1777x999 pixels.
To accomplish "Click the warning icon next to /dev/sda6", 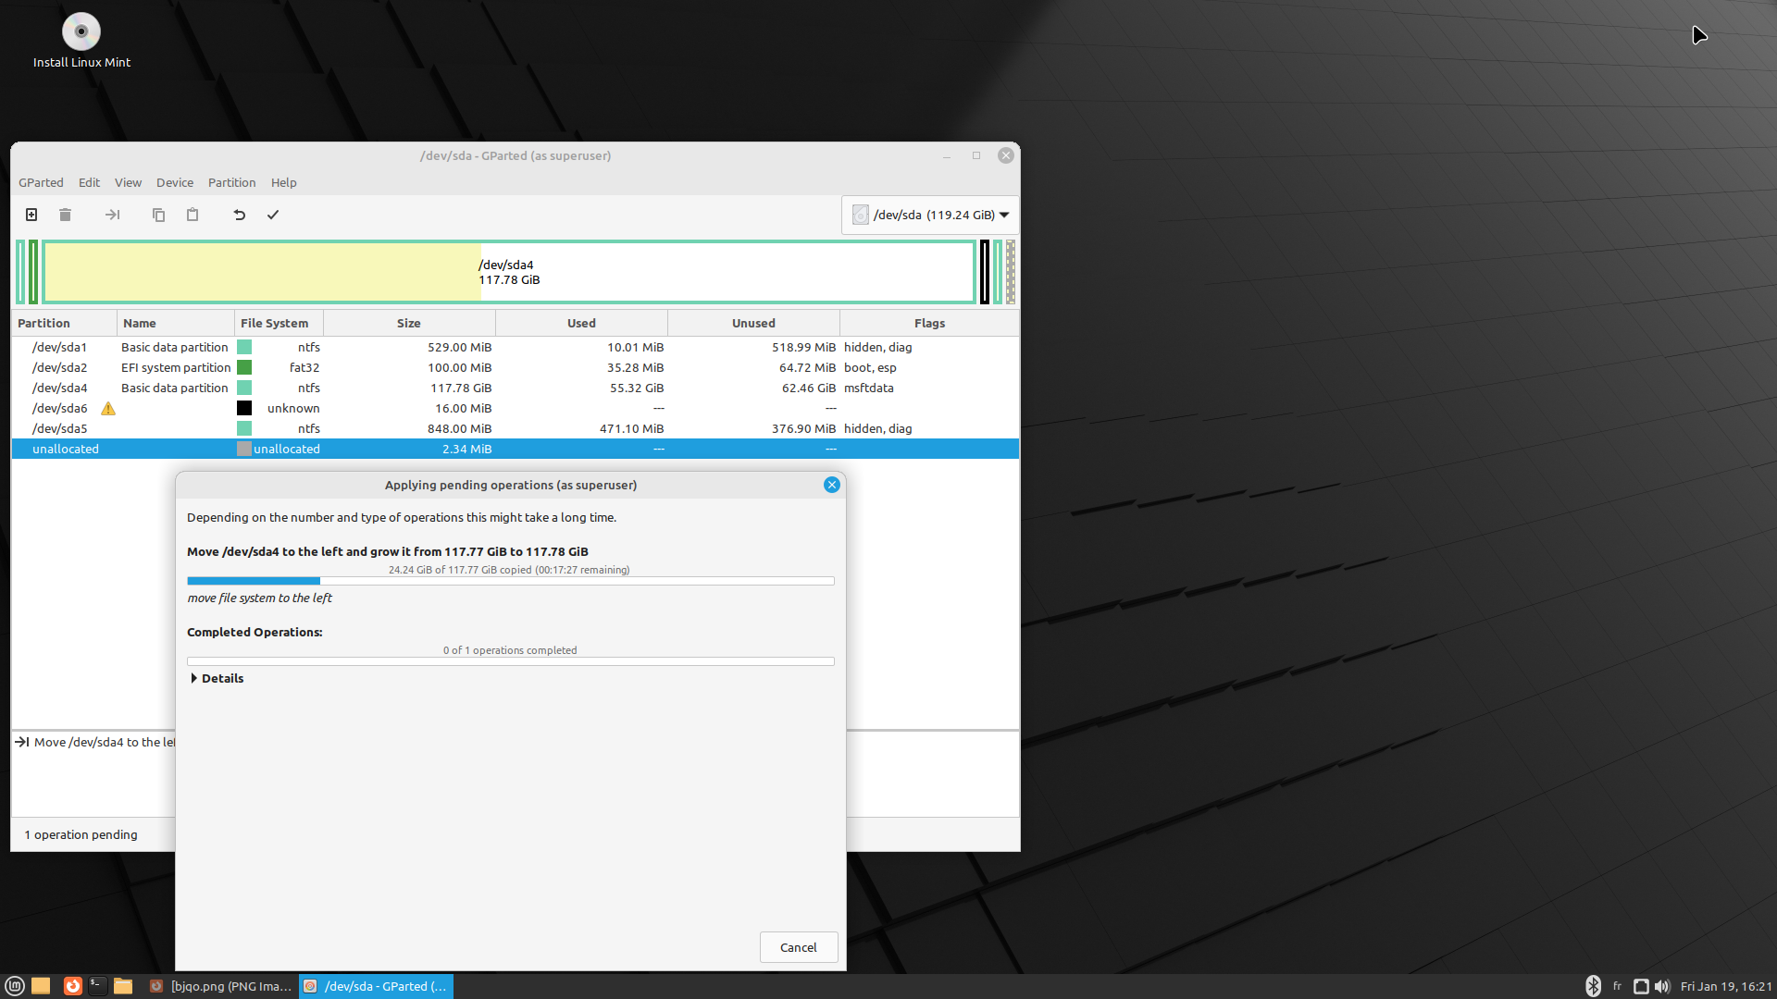I will (108, 409).
